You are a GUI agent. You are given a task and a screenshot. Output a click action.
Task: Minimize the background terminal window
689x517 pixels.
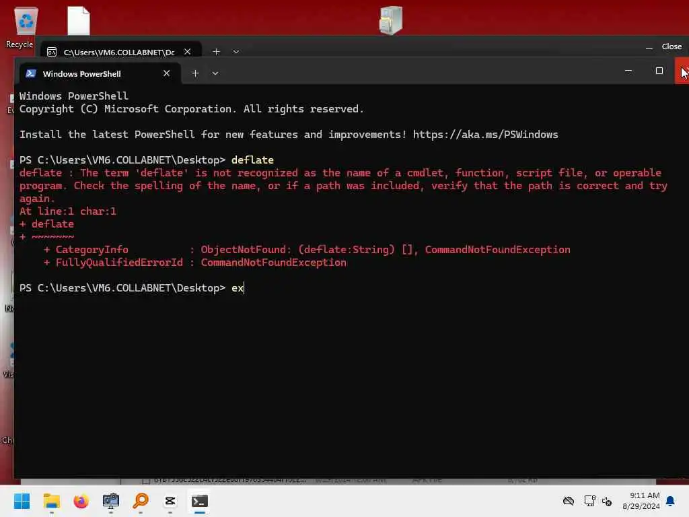649,48
